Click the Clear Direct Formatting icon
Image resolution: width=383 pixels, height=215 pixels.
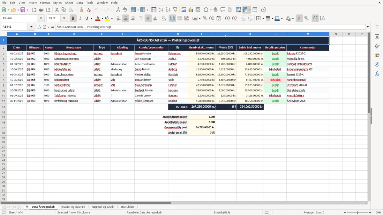[89, 10]
